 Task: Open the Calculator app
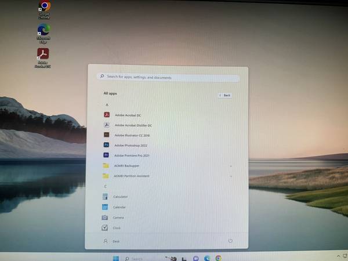[x=121, y=197]
